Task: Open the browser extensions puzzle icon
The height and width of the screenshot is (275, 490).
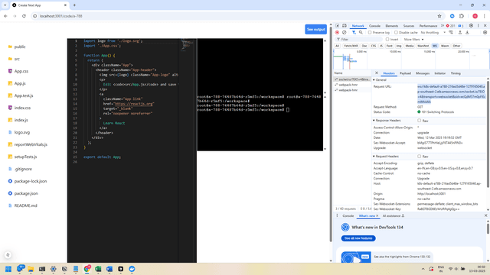Action: [x=462, y=16]
